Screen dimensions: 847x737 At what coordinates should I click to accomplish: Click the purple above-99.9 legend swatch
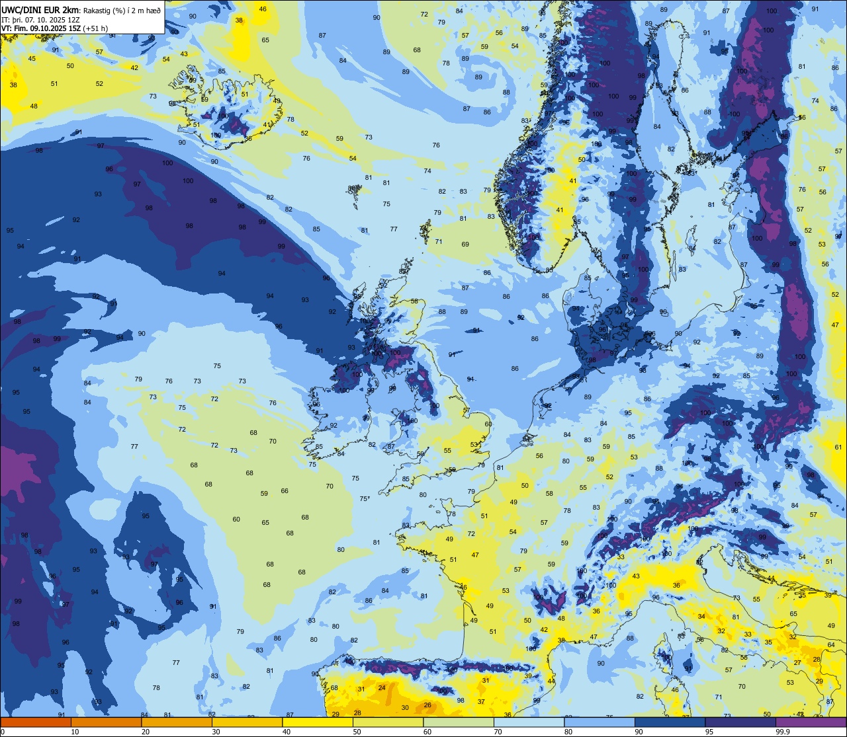coord(811,722)
